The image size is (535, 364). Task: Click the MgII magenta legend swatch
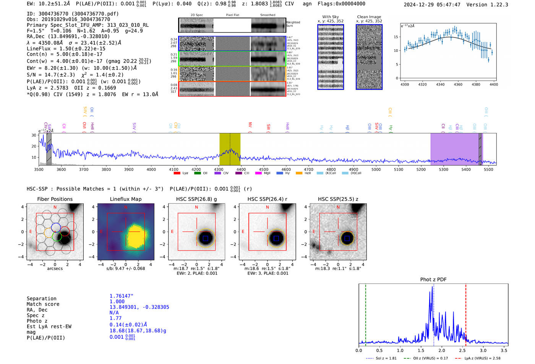coord(258,173)
